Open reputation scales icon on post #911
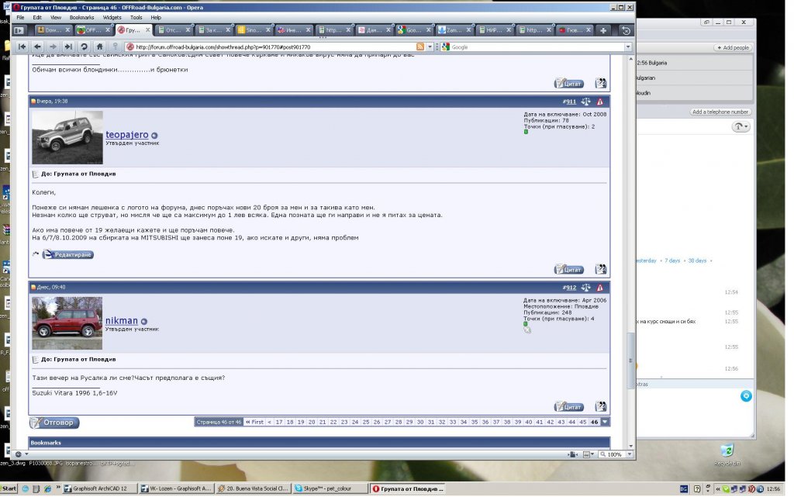This screenshot has width=794, height=497. pos(586,102)
